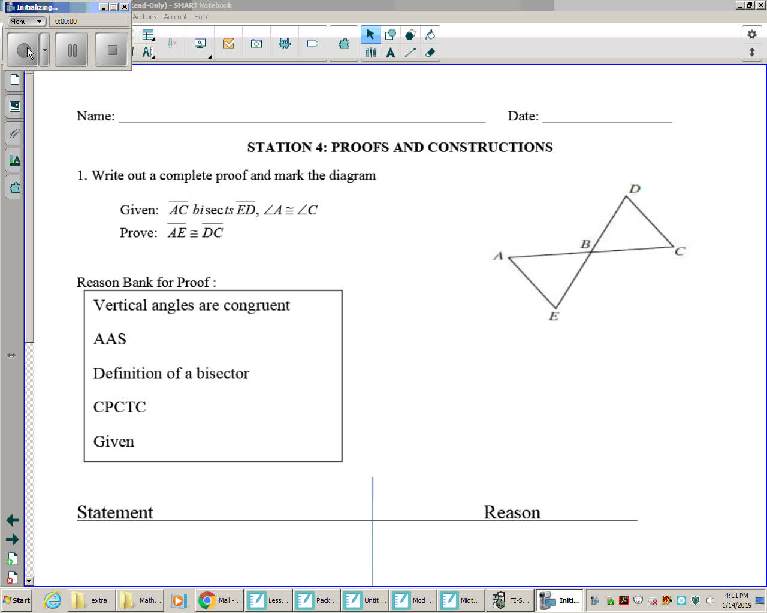Switch to the TI-S... taskbar window
Viewport: 767px width, 613px height.
click(x=509, y=600)
